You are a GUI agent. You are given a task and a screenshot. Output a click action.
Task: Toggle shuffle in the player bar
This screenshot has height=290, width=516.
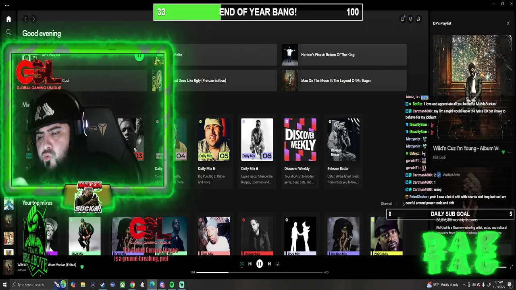click(242, 264)
